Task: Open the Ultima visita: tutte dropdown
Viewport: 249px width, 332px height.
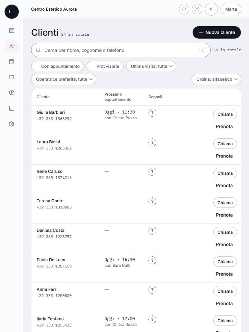Action: [x=151, y=66]
